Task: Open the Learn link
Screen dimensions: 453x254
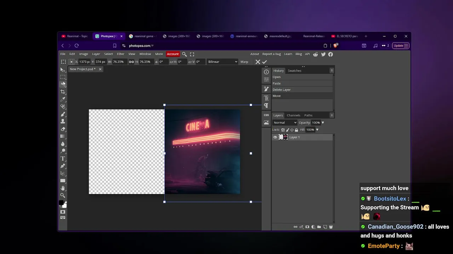Action: [288, 54]
